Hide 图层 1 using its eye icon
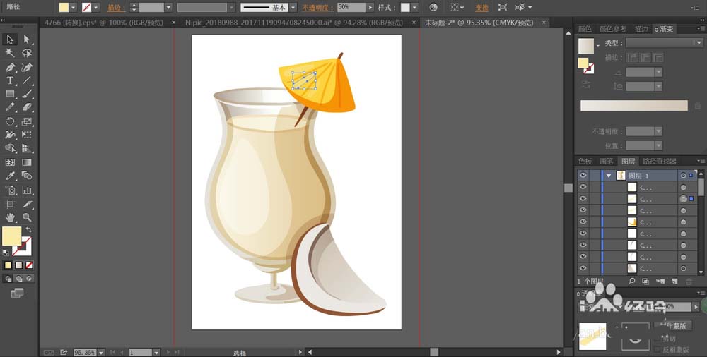 583,176
